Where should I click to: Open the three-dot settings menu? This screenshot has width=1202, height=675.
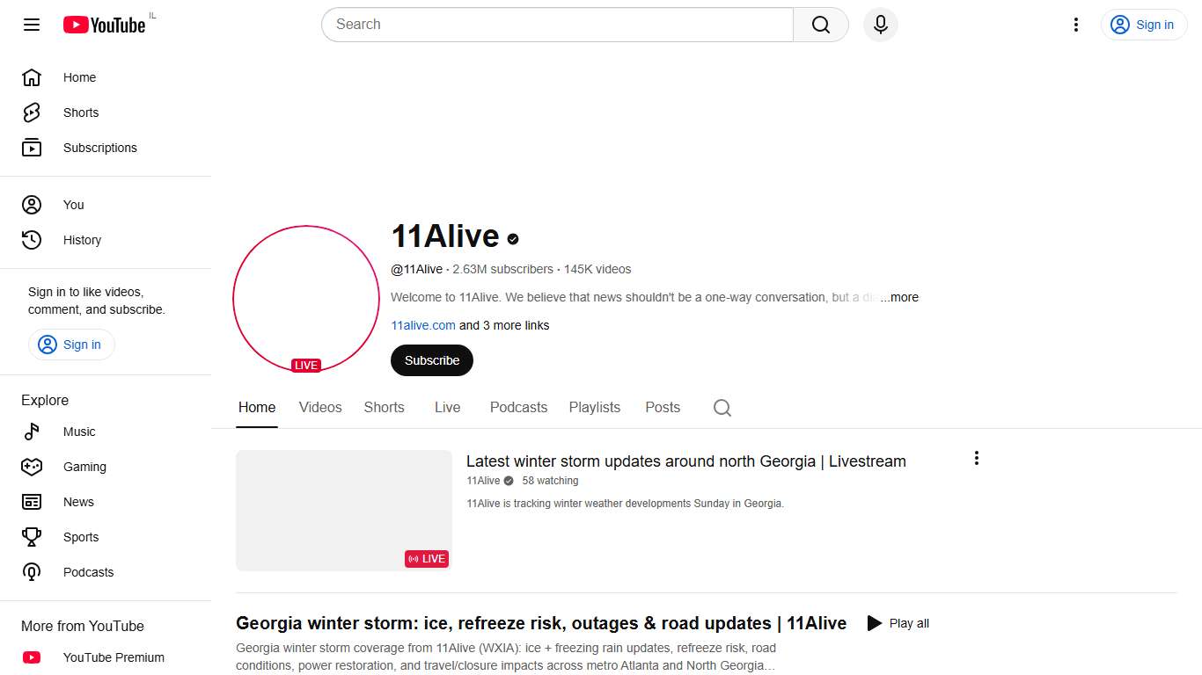pos(1075,25)
